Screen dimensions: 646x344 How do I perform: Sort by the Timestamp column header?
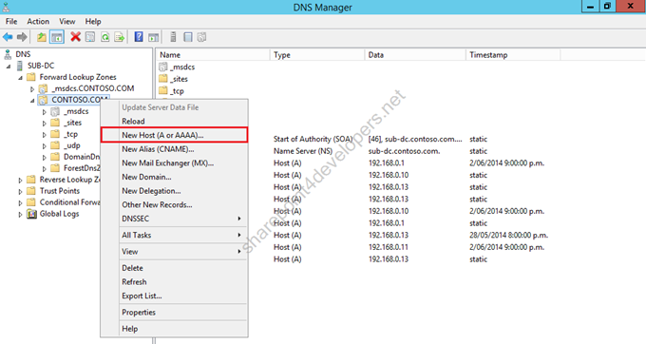pyautogui.click(x=513, y=55)
